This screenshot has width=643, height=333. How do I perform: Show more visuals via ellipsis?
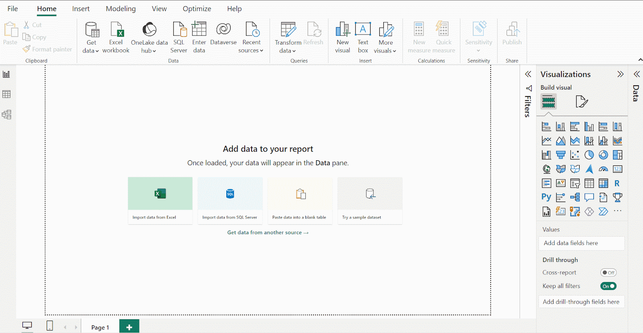click(618, 211)
